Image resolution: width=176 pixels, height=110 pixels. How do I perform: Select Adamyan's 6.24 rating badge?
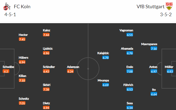[71, 71]
